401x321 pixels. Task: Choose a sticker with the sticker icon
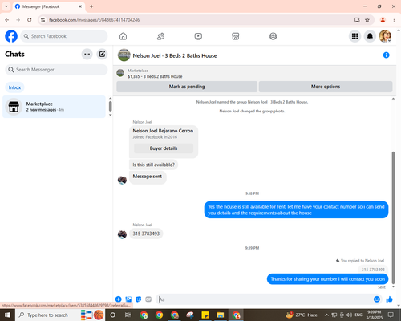point(139,299)
